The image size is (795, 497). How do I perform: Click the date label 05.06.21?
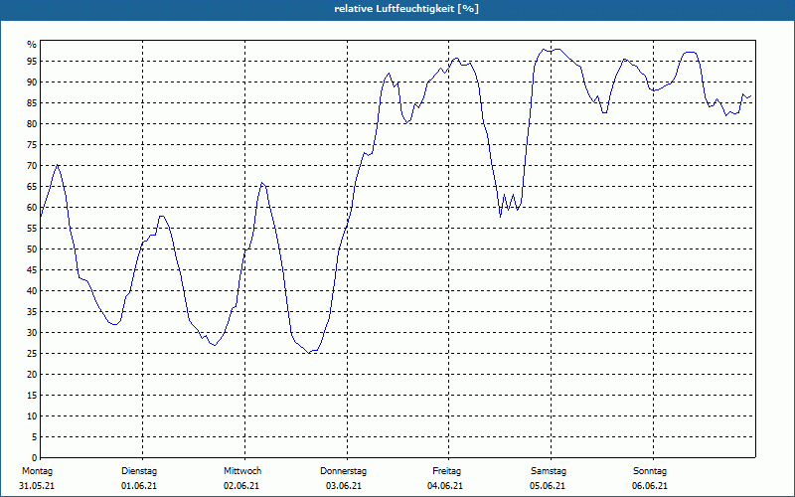coord(548,486)
